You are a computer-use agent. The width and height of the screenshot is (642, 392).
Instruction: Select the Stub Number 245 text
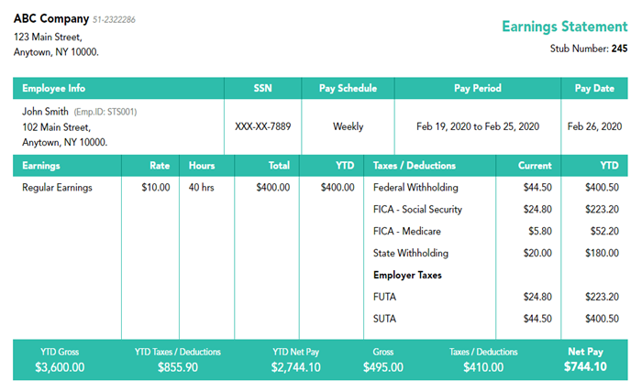pyautogui.click(x=589, y=49)
